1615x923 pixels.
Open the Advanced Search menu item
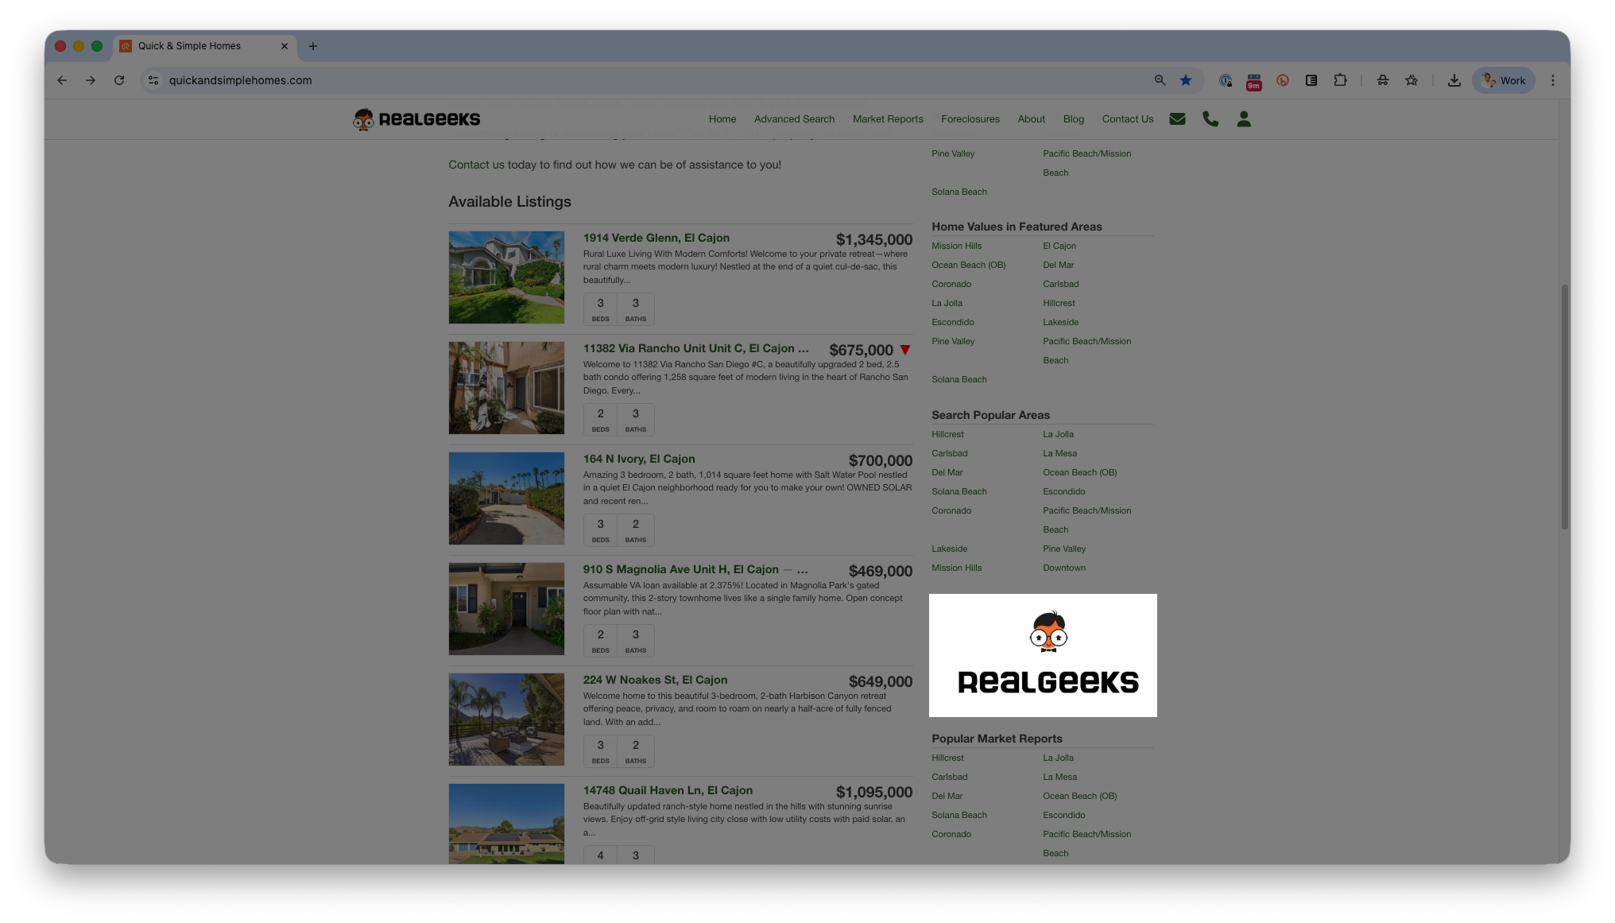tap(794, 119)
